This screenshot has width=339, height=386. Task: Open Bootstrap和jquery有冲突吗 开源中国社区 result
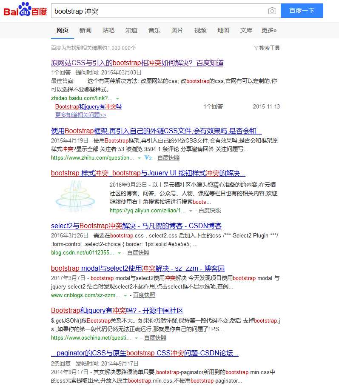pos(117,311)
